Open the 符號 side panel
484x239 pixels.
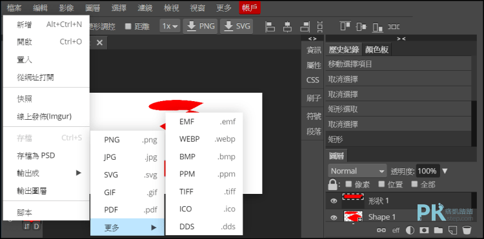(314, 117)
